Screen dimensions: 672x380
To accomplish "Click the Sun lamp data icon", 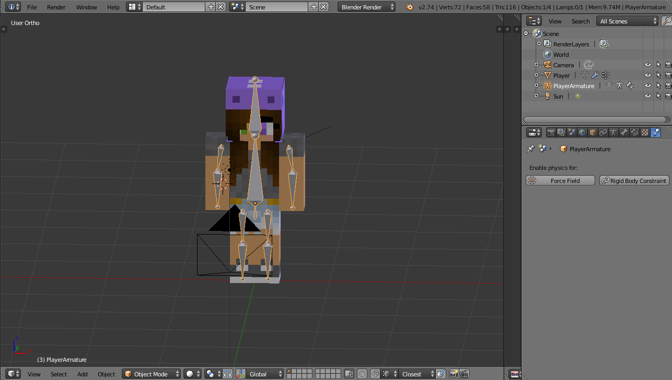I will click(577, 96).
